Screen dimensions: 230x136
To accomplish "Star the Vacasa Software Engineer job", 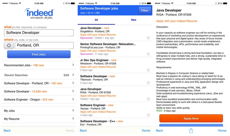I will (x=148, y=115).
